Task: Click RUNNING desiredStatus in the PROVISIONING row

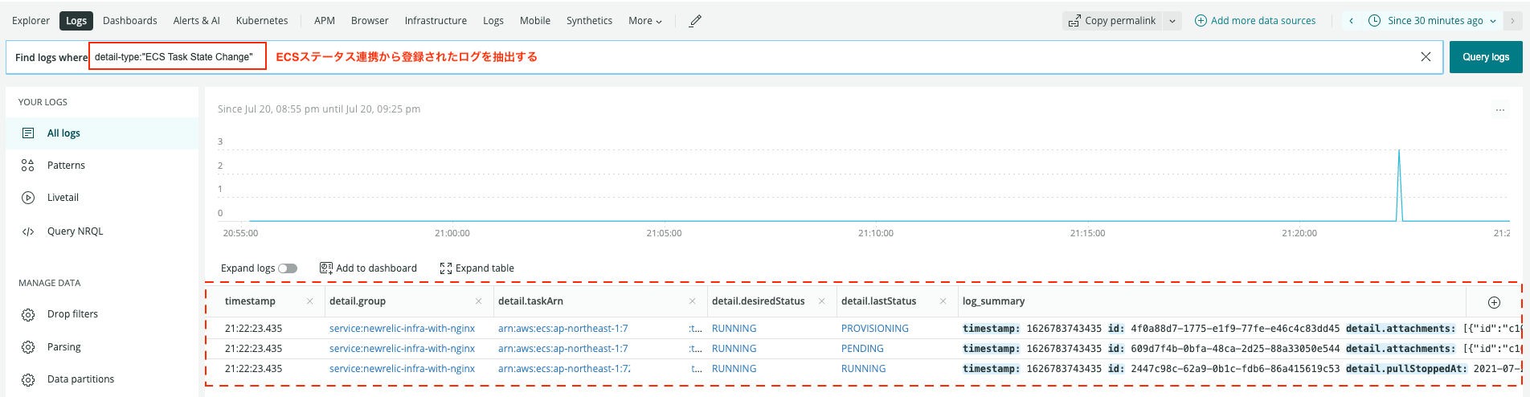Action: coord(734,329)
